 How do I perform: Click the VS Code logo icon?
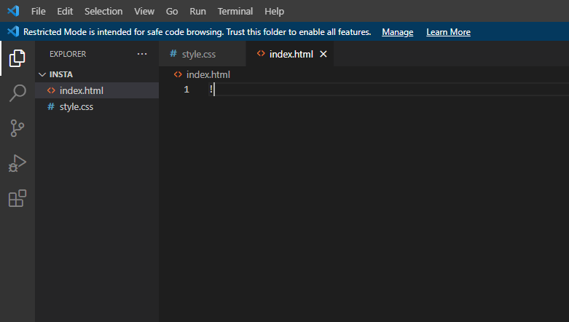(12, 11)
